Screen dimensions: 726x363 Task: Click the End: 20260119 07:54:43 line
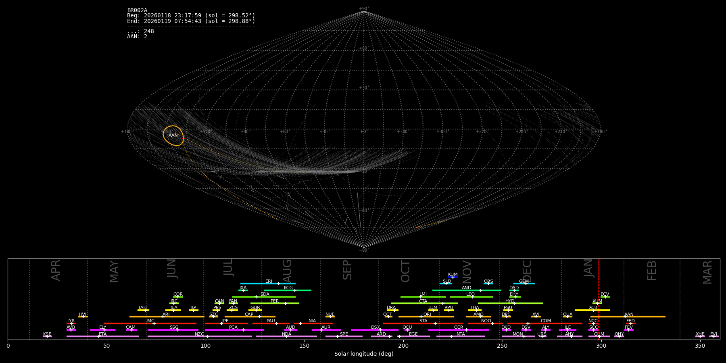coord(191,21)
